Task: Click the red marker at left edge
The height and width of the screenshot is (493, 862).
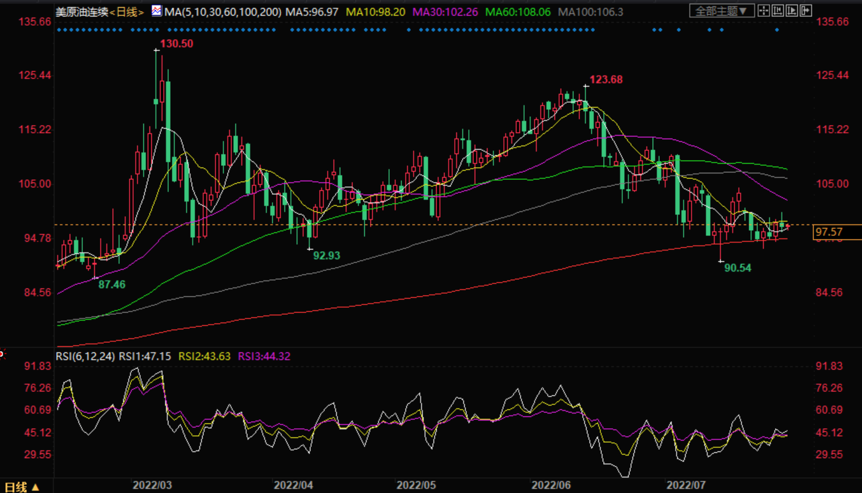Action: coord(2,354)
